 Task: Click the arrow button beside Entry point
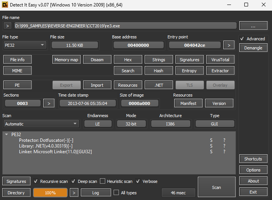pos(228,45)
